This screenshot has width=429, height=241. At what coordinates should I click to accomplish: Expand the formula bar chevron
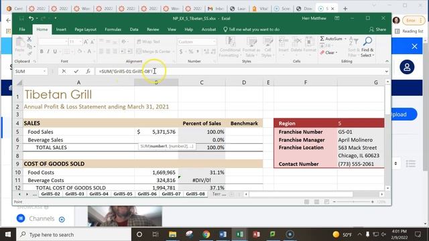tap(386, 72)
